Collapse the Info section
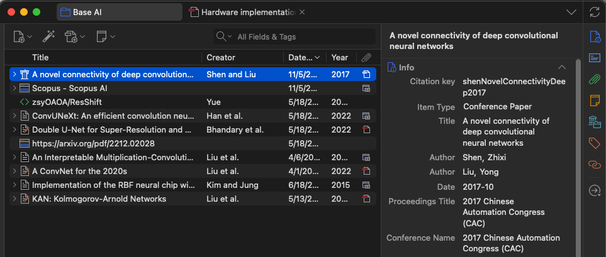Screen dimensions: 606x257 tap(562, 67)
